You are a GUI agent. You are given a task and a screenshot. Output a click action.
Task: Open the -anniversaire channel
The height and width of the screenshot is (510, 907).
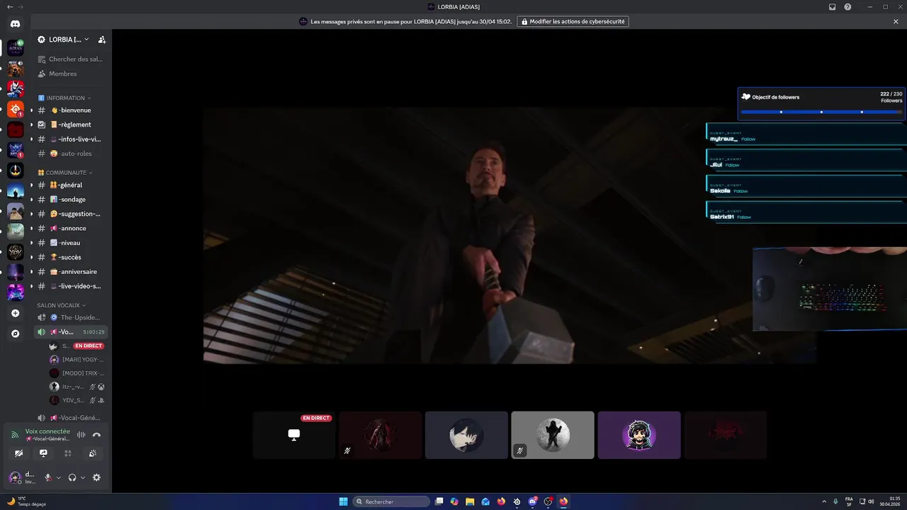[71, 272]
